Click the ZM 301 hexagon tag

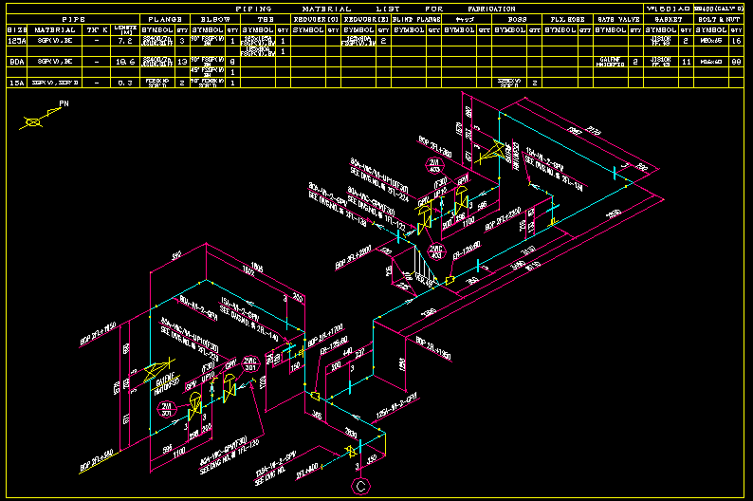(x=165, y=409)
